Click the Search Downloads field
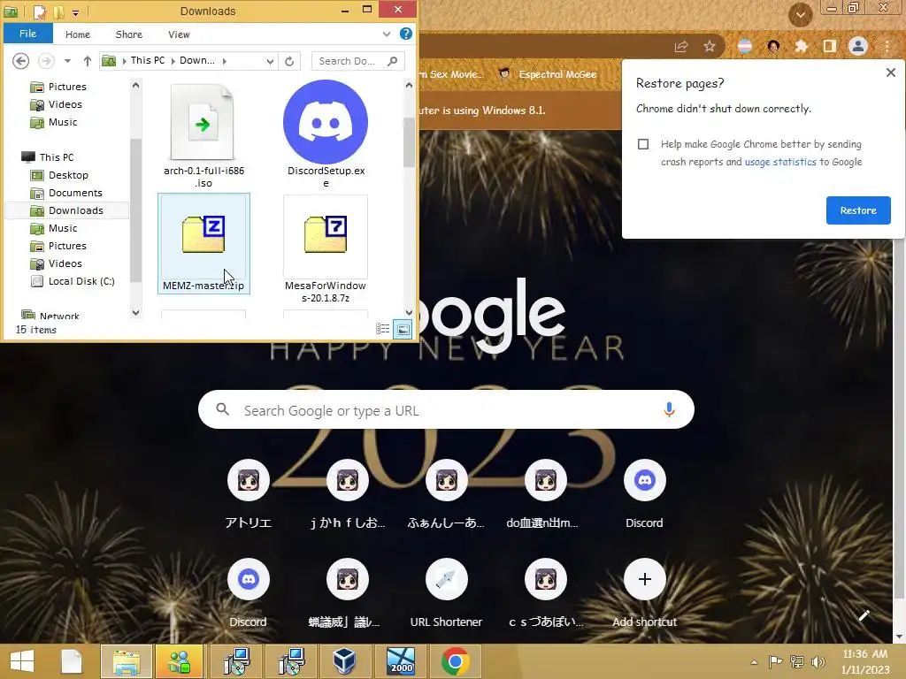This screenshot has width=906, height=679. 357,61
